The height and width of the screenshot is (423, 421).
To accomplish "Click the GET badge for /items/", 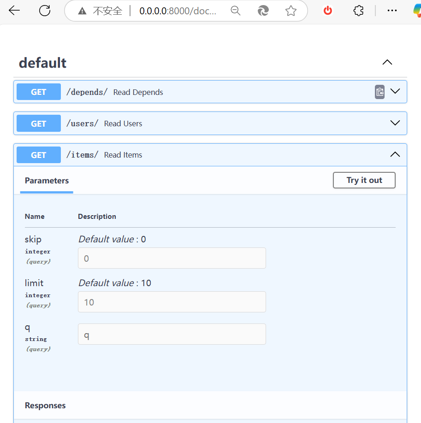I will click(39, 155).
